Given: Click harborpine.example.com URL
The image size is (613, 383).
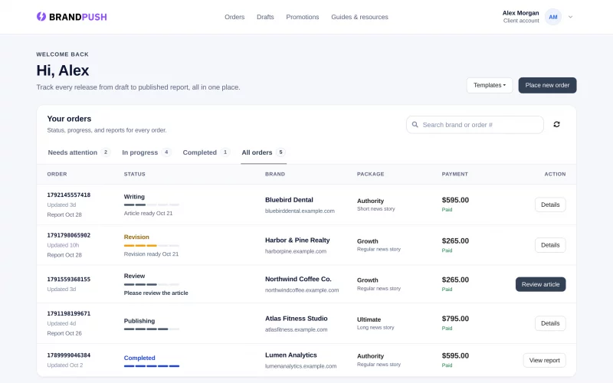Looking at the screenshot, I should click(x=296, y=251).
